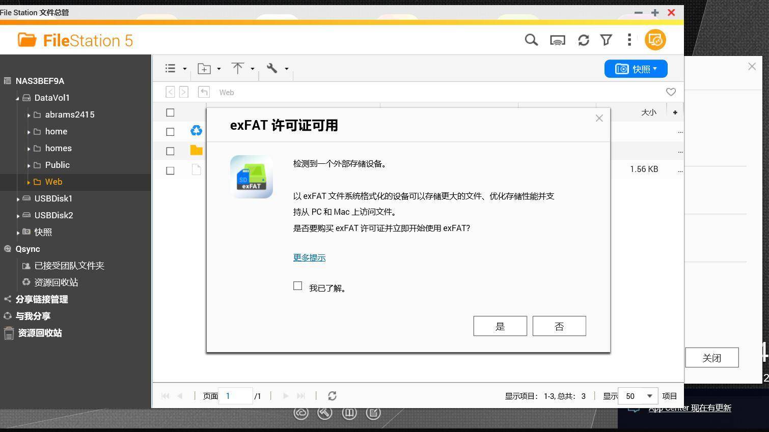Open 资源回收站 from the left panel

[39, 333]
